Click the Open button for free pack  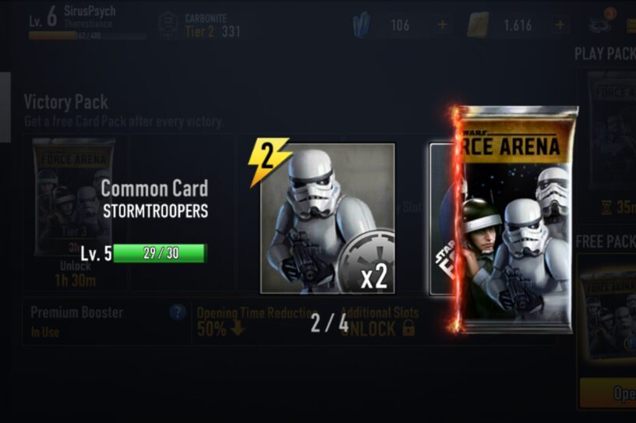(608, 393)
